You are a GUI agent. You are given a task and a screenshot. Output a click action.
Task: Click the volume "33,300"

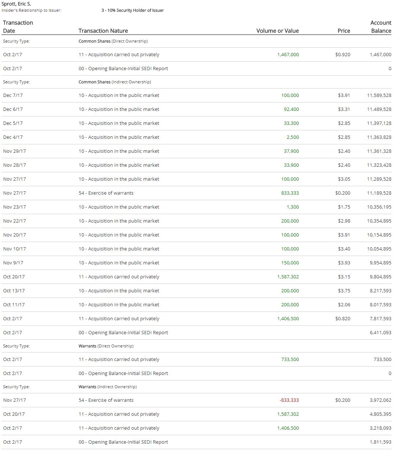291,123
